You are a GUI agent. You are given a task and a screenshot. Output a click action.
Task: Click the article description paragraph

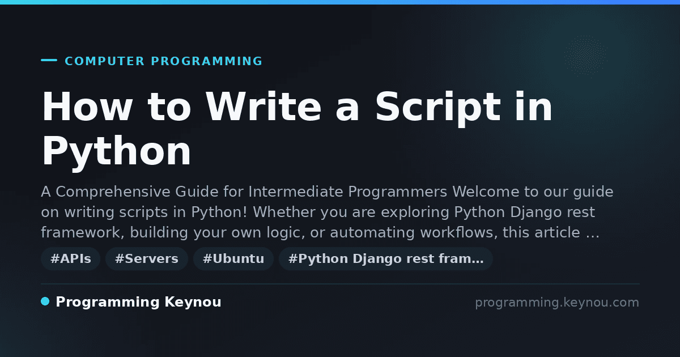coord(327,212)
